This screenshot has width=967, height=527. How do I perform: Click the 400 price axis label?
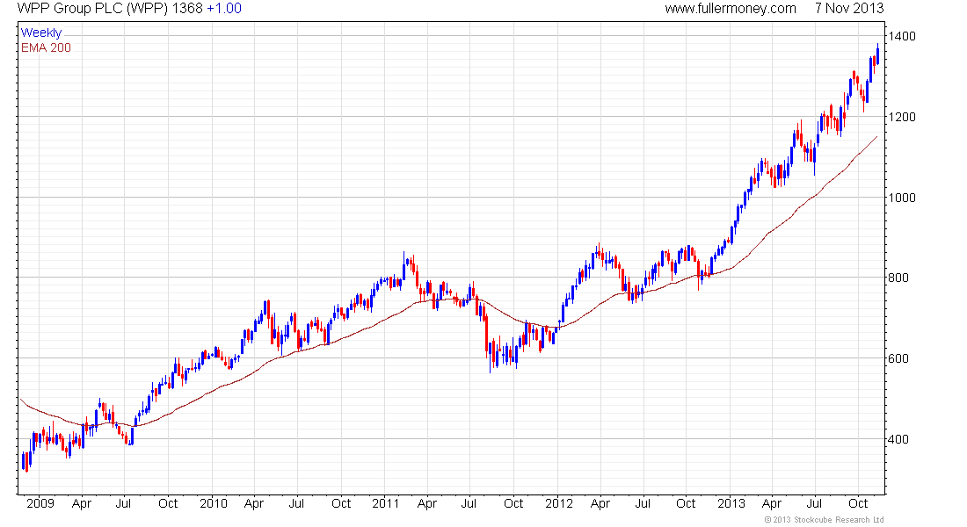(x=898, y=439)
